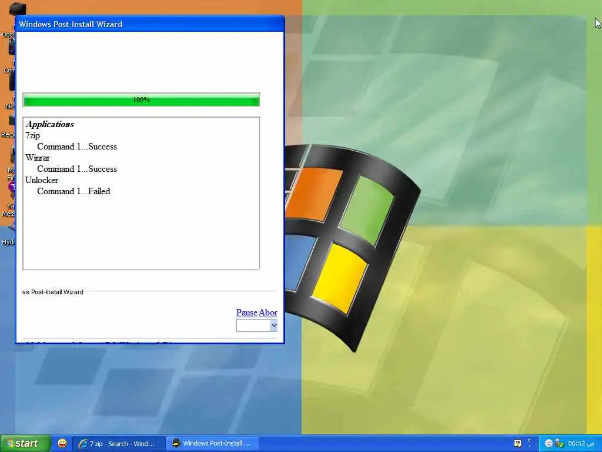Click the 'Applications' heading in the list

pos(50,124)
